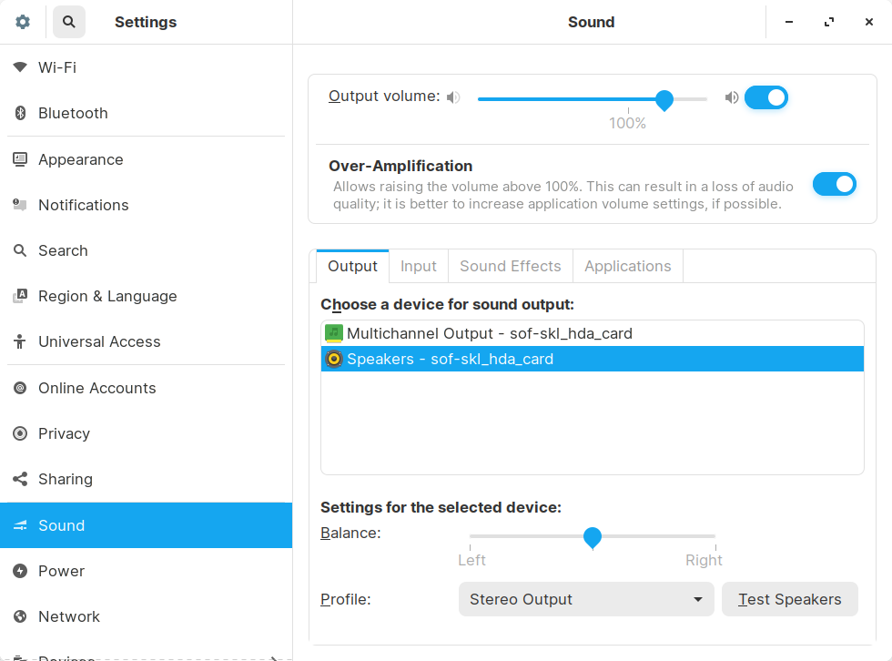Viewport: 892px width, 661px height.
Task: Open the Sound Effects tab
Action: click(510, 266)
